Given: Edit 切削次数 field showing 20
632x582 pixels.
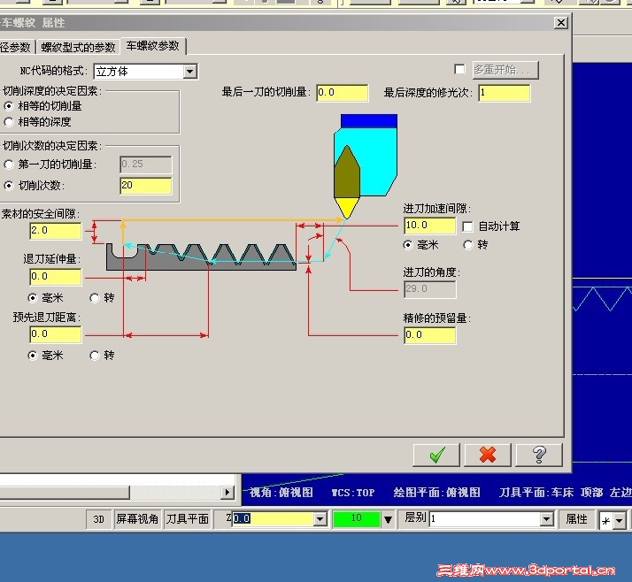Looking at the screenshot, I should (146, 186).
